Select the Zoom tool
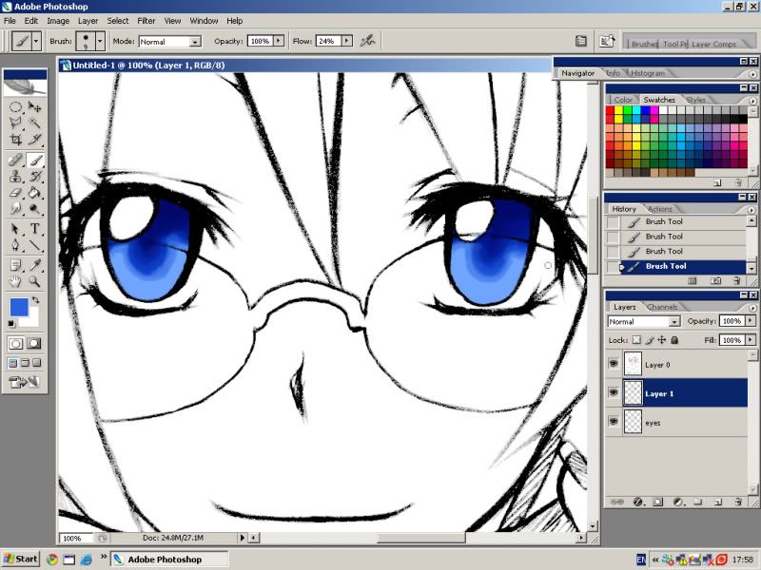The height and width of the screenshot is (570, 761). point(34,281)
